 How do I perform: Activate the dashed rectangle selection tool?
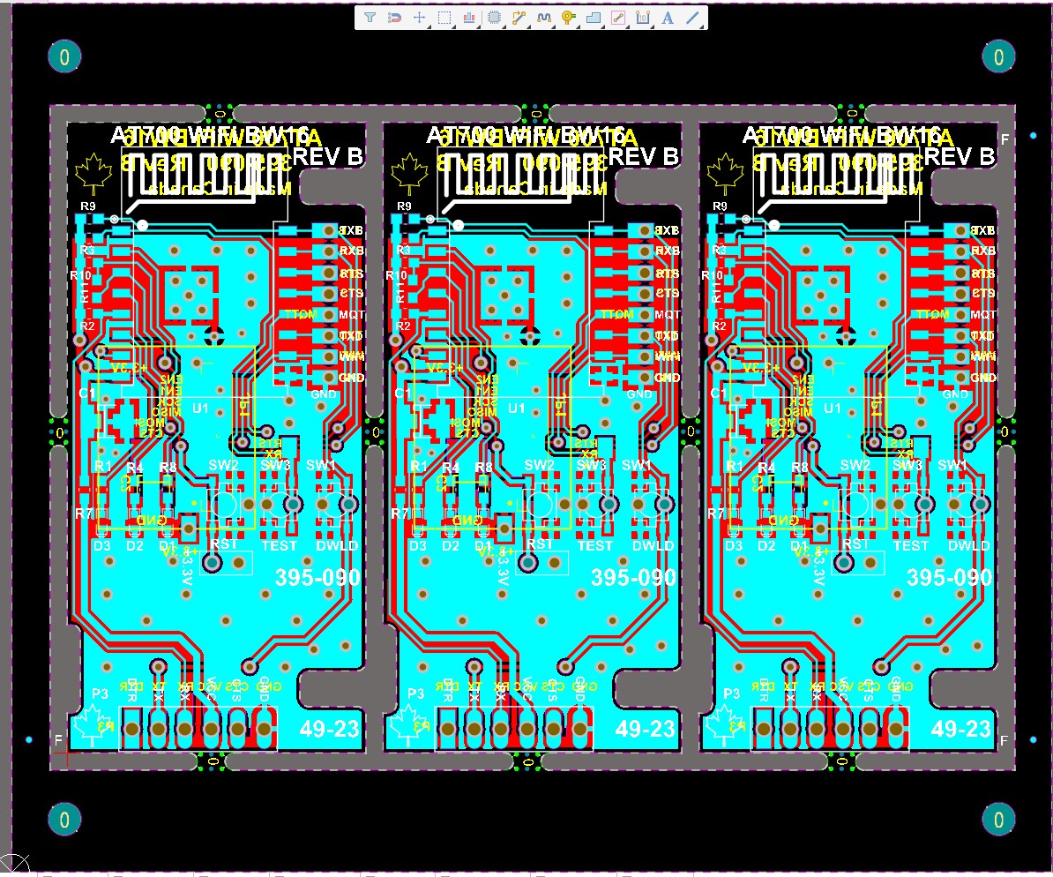click(444, 17)
